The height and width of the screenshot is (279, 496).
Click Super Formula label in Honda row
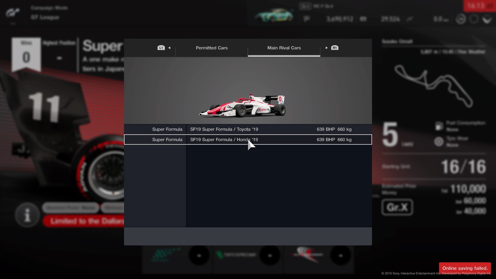[x=167, y=139]
